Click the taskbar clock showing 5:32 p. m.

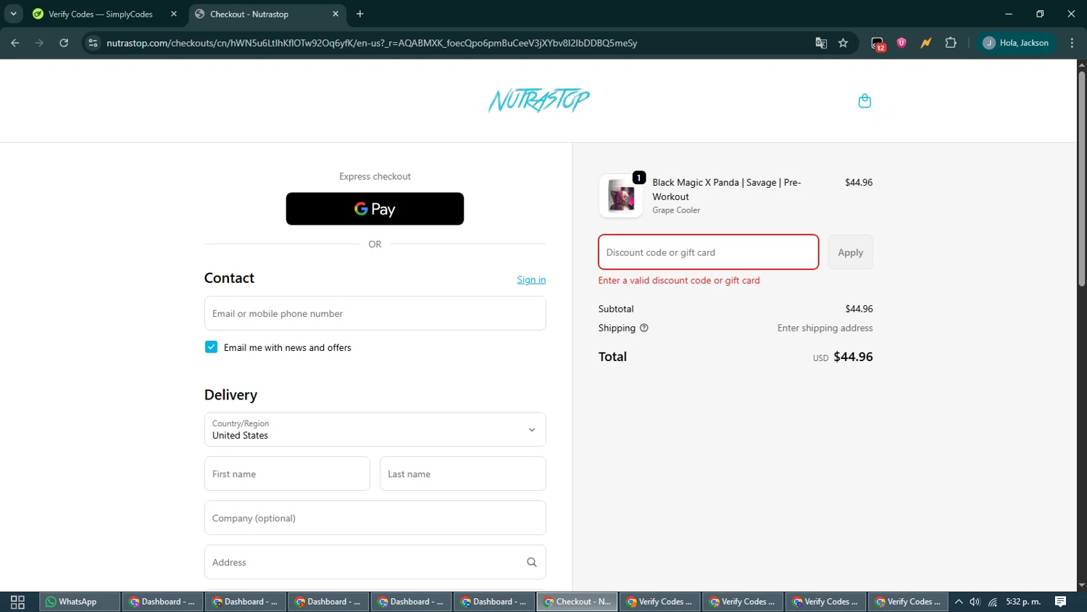1023,602
